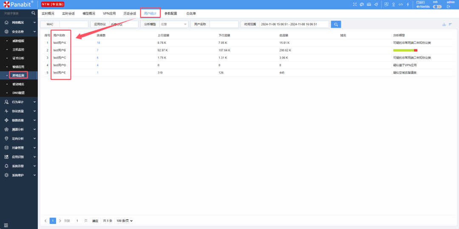The height and width of the screenshot is (229, 459).
Task: Open the theme palette icon
Action: coord(362,4)
